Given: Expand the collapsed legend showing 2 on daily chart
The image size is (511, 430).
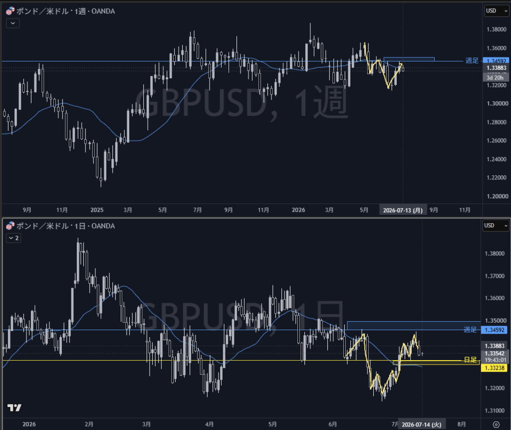Looking at the screenshot, I should click(13, 238).
